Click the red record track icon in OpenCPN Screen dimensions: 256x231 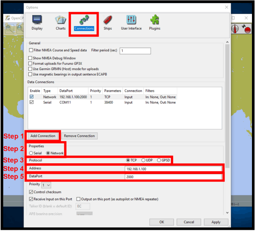pos(246,29)
